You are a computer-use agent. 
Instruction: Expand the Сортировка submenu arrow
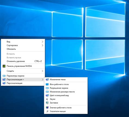click(42, 45)
